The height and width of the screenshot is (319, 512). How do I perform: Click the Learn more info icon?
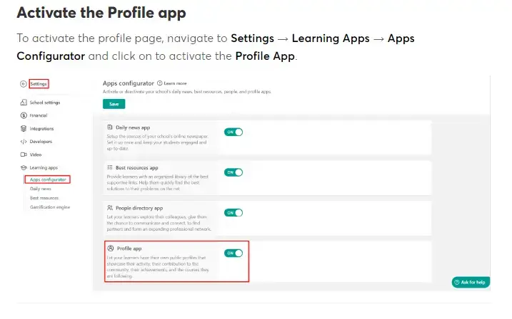[159, 83]
